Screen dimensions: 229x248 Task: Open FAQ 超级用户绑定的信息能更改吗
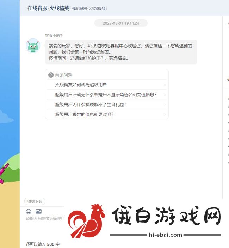(107, 114)
